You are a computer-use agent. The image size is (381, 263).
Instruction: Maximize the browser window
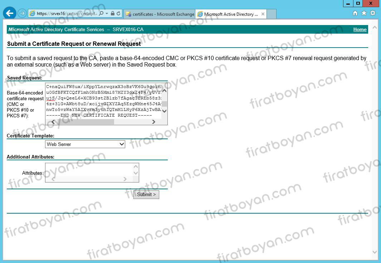[358, 4]
